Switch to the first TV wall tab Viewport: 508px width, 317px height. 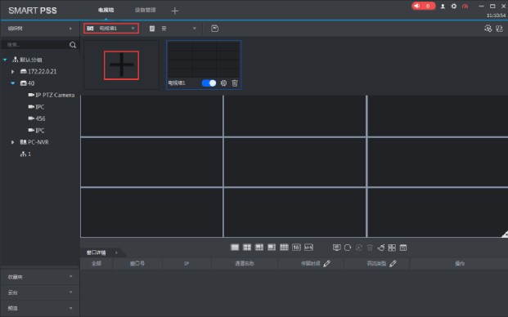(106, 10)
